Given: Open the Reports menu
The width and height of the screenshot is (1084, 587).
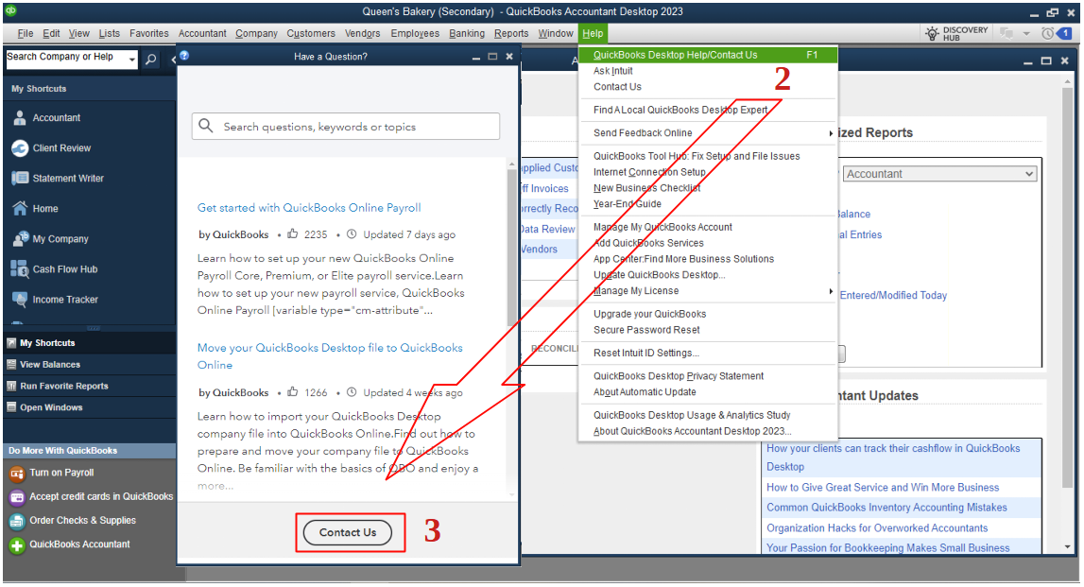Looking at the screenshot, I should pyautogui.click(x=511, y=32).
